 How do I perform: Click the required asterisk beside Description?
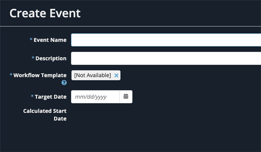33,58
